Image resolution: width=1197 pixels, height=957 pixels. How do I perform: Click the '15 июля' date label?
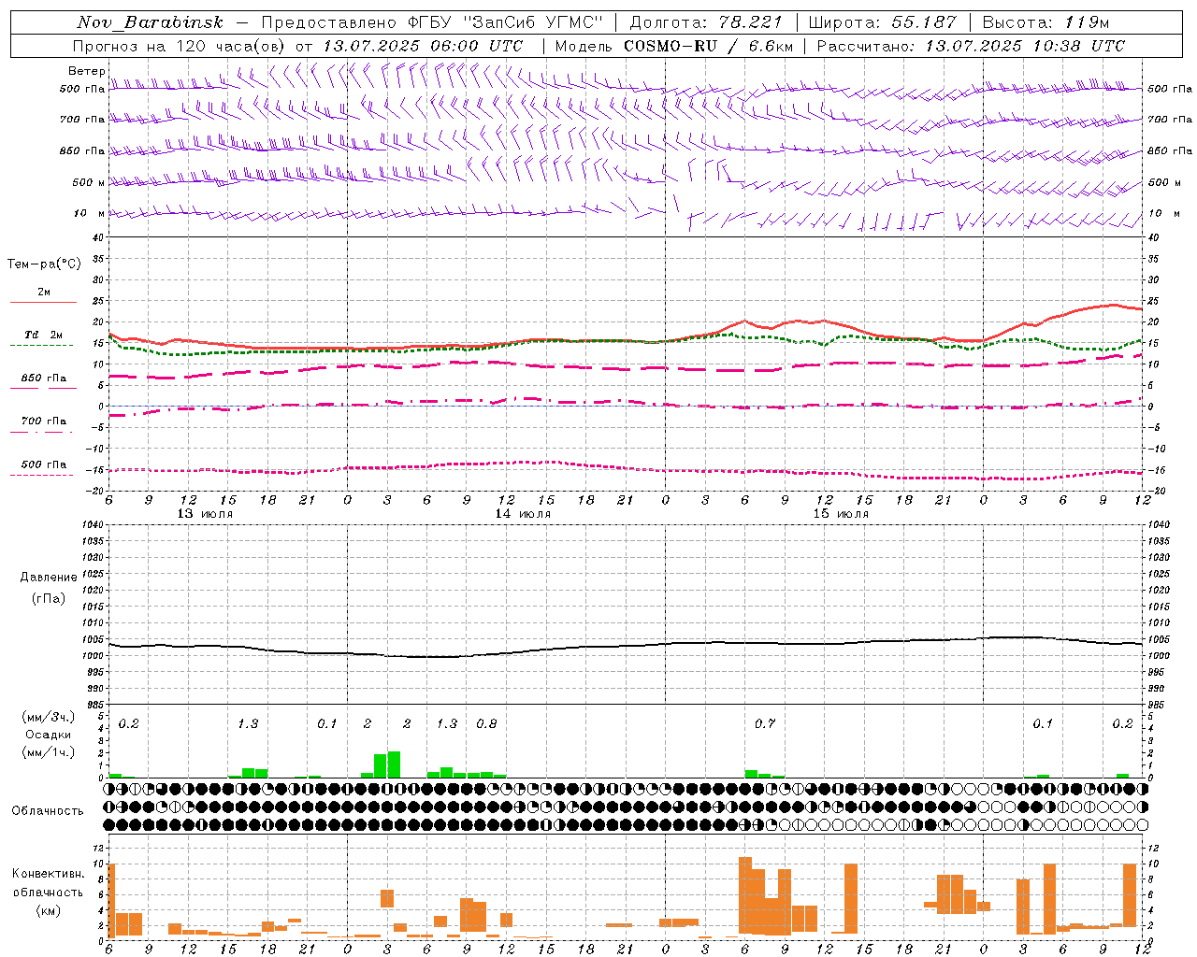coord(841,514)
